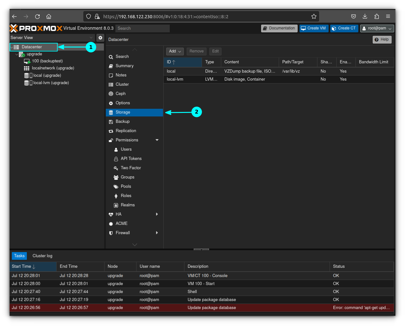Bookmark this page with star icon

point(314,17)
